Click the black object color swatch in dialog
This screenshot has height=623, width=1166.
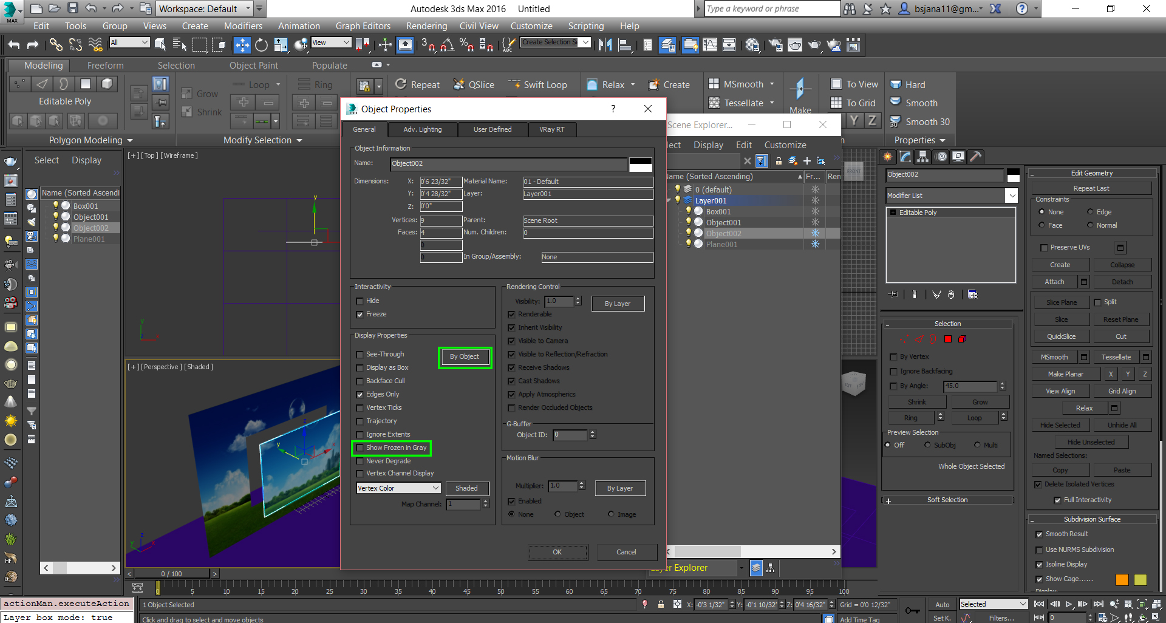(x=640, y=164)
